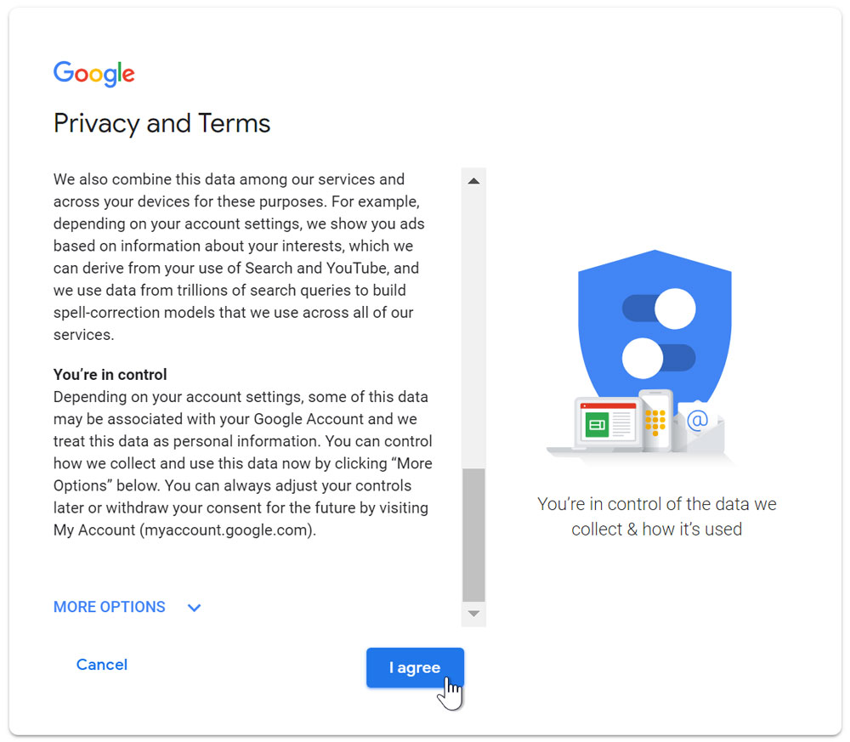
Task: Click the caption You're in control of the data
Action: pyautogui.click(x=656, y=517)
